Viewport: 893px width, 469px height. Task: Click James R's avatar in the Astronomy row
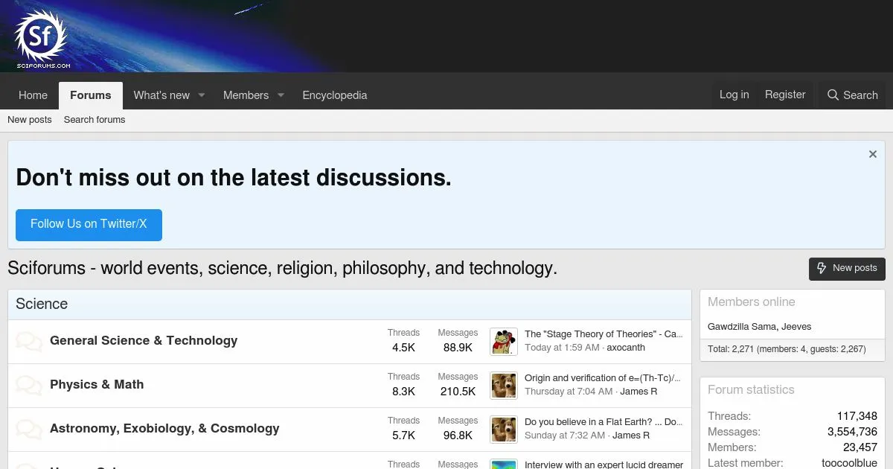[x=504, y=430]
